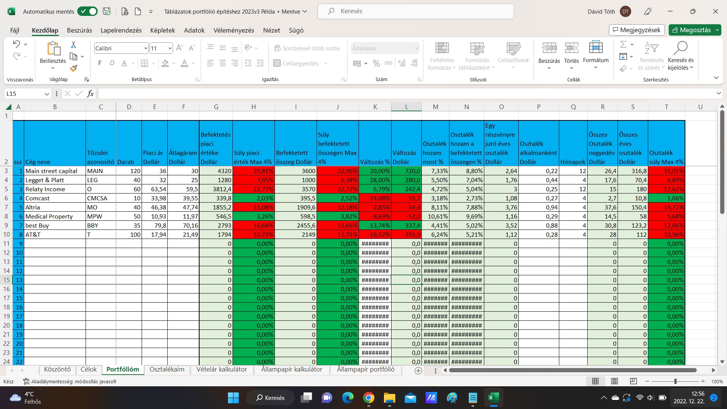Viewport: 727px width, 409px height.
Task: Toggle top vertical alignment
Action: pos(211,48)
